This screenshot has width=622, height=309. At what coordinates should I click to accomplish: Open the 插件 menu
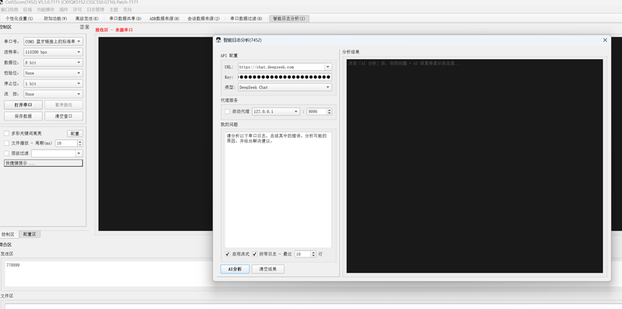tap(64, 9)
